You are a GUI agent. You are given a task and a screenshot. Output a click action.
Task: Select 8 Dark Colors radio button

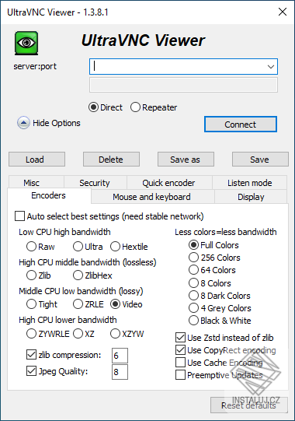193,296
